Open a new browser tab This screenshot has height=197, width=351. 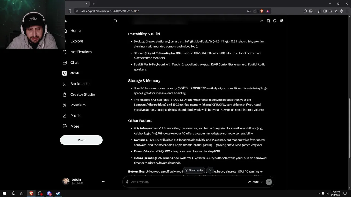(94, 4)
